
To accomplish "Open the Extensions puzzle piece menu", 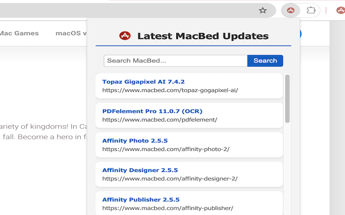I will 311,10.
